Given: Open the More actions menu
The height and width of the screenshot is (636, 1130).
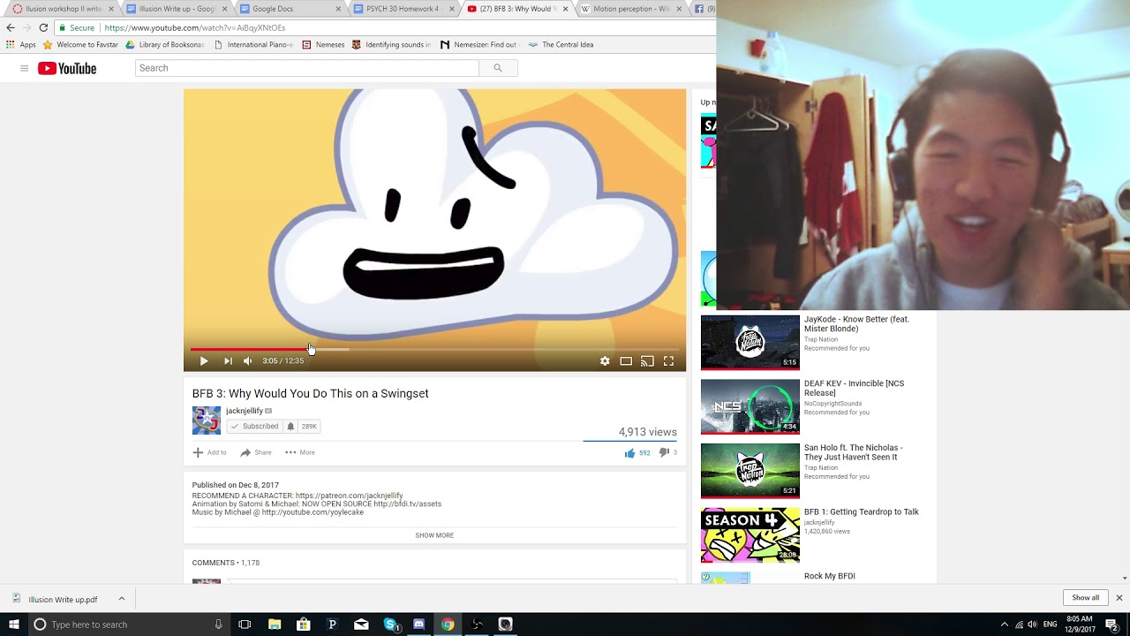Looking at the screenshot, I should coord(300,452).
